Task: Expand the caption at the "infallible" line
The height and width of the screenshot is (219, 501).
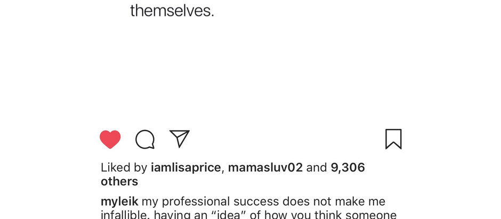Action: click(248, 215)
